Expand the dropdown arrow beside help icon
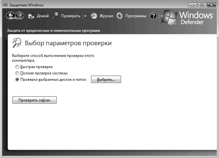 tap(161, 16)
